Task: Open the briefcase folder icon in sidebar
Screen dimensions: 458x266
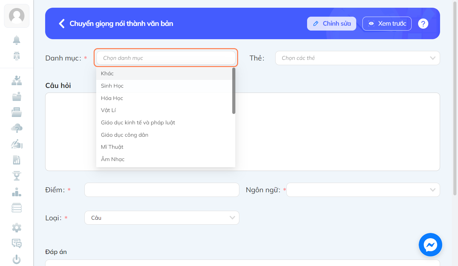Action: pyautogui.click(x=17, y=97)
